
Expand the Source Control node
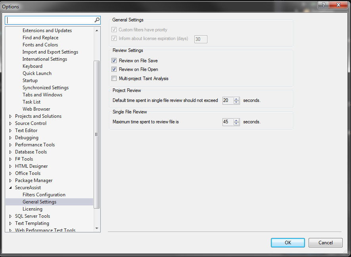(10, 123)
